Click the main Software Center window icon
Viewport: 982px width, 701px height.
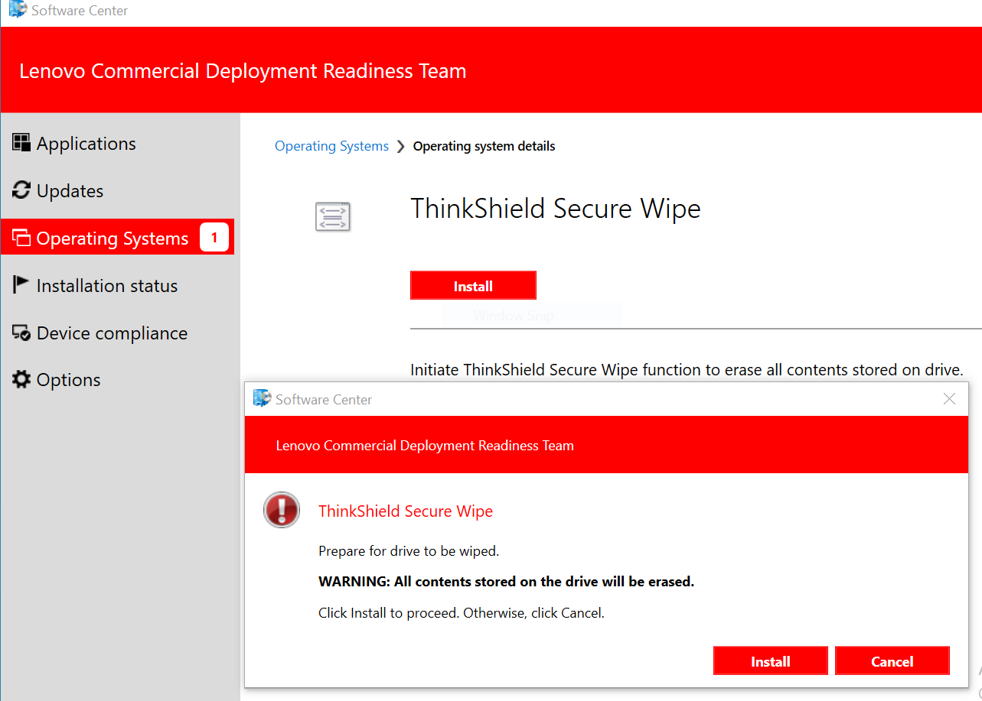[18, 10]
